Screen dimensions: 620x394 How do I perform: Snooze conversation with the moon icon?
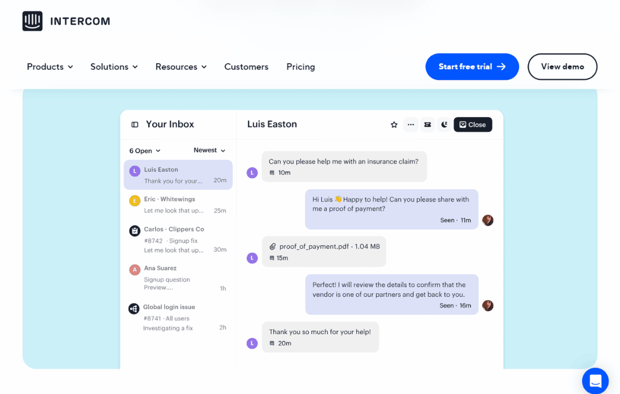pyautogui.click(x=444, y=125)
